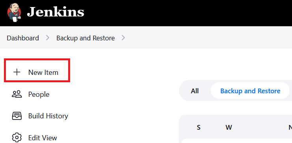Open Backup and Restore breadcrumb link
292x143 pixels.
86,38
